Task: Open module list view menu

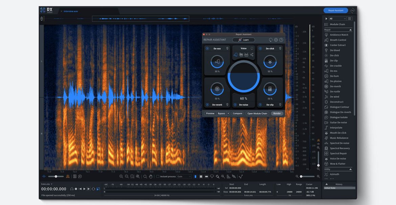Action: click(350, 19)
